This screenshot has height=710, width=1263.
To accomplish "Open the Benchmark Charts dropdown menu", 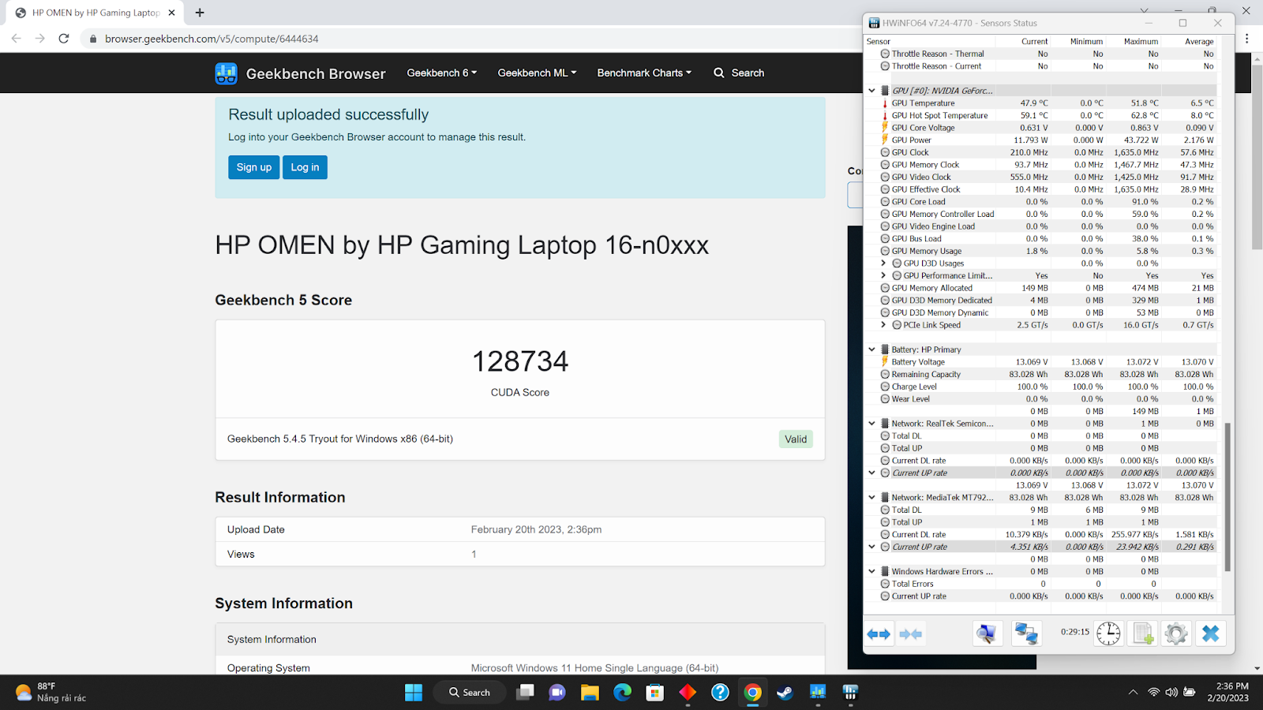I will [x=644, y=73].
